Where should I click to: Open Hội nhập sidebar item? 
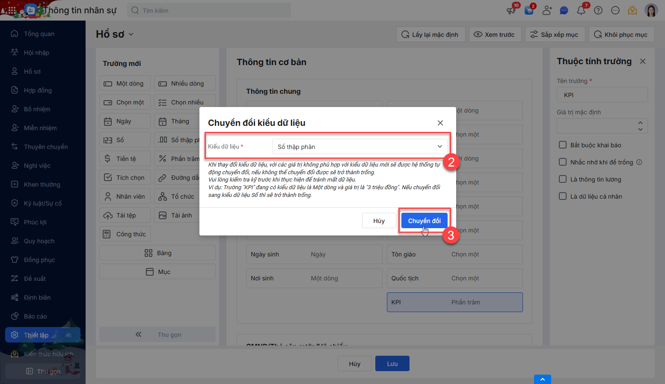coord(43,53)
